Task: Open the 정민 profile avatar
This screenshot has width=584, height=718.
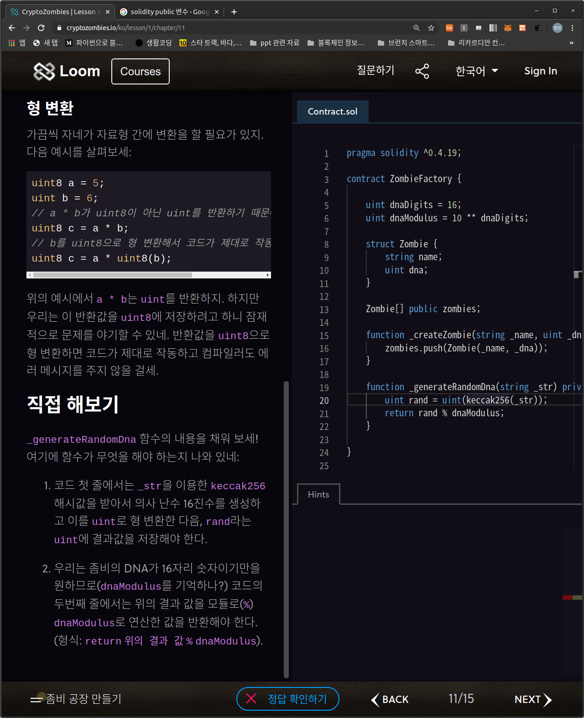Action: 558,28
